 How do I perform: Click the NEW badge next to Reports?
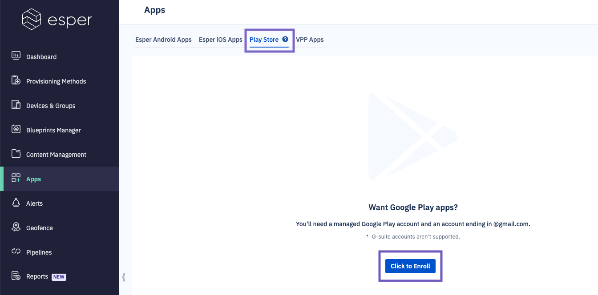[59, 276]
